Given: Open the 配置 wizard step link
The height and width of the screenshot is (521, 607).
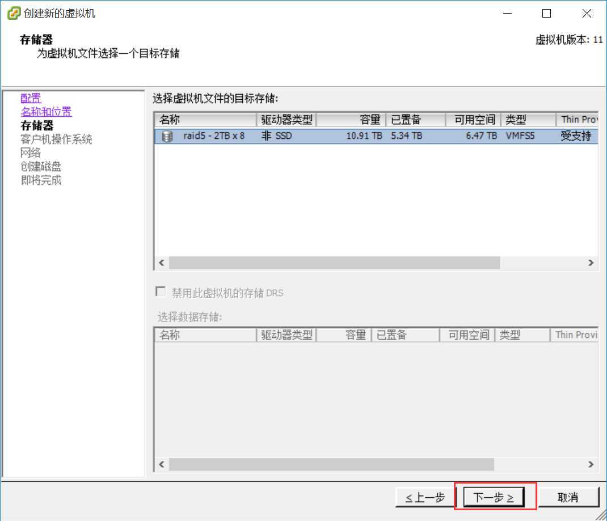Looking at the screenshot, I should pos(31,98).
